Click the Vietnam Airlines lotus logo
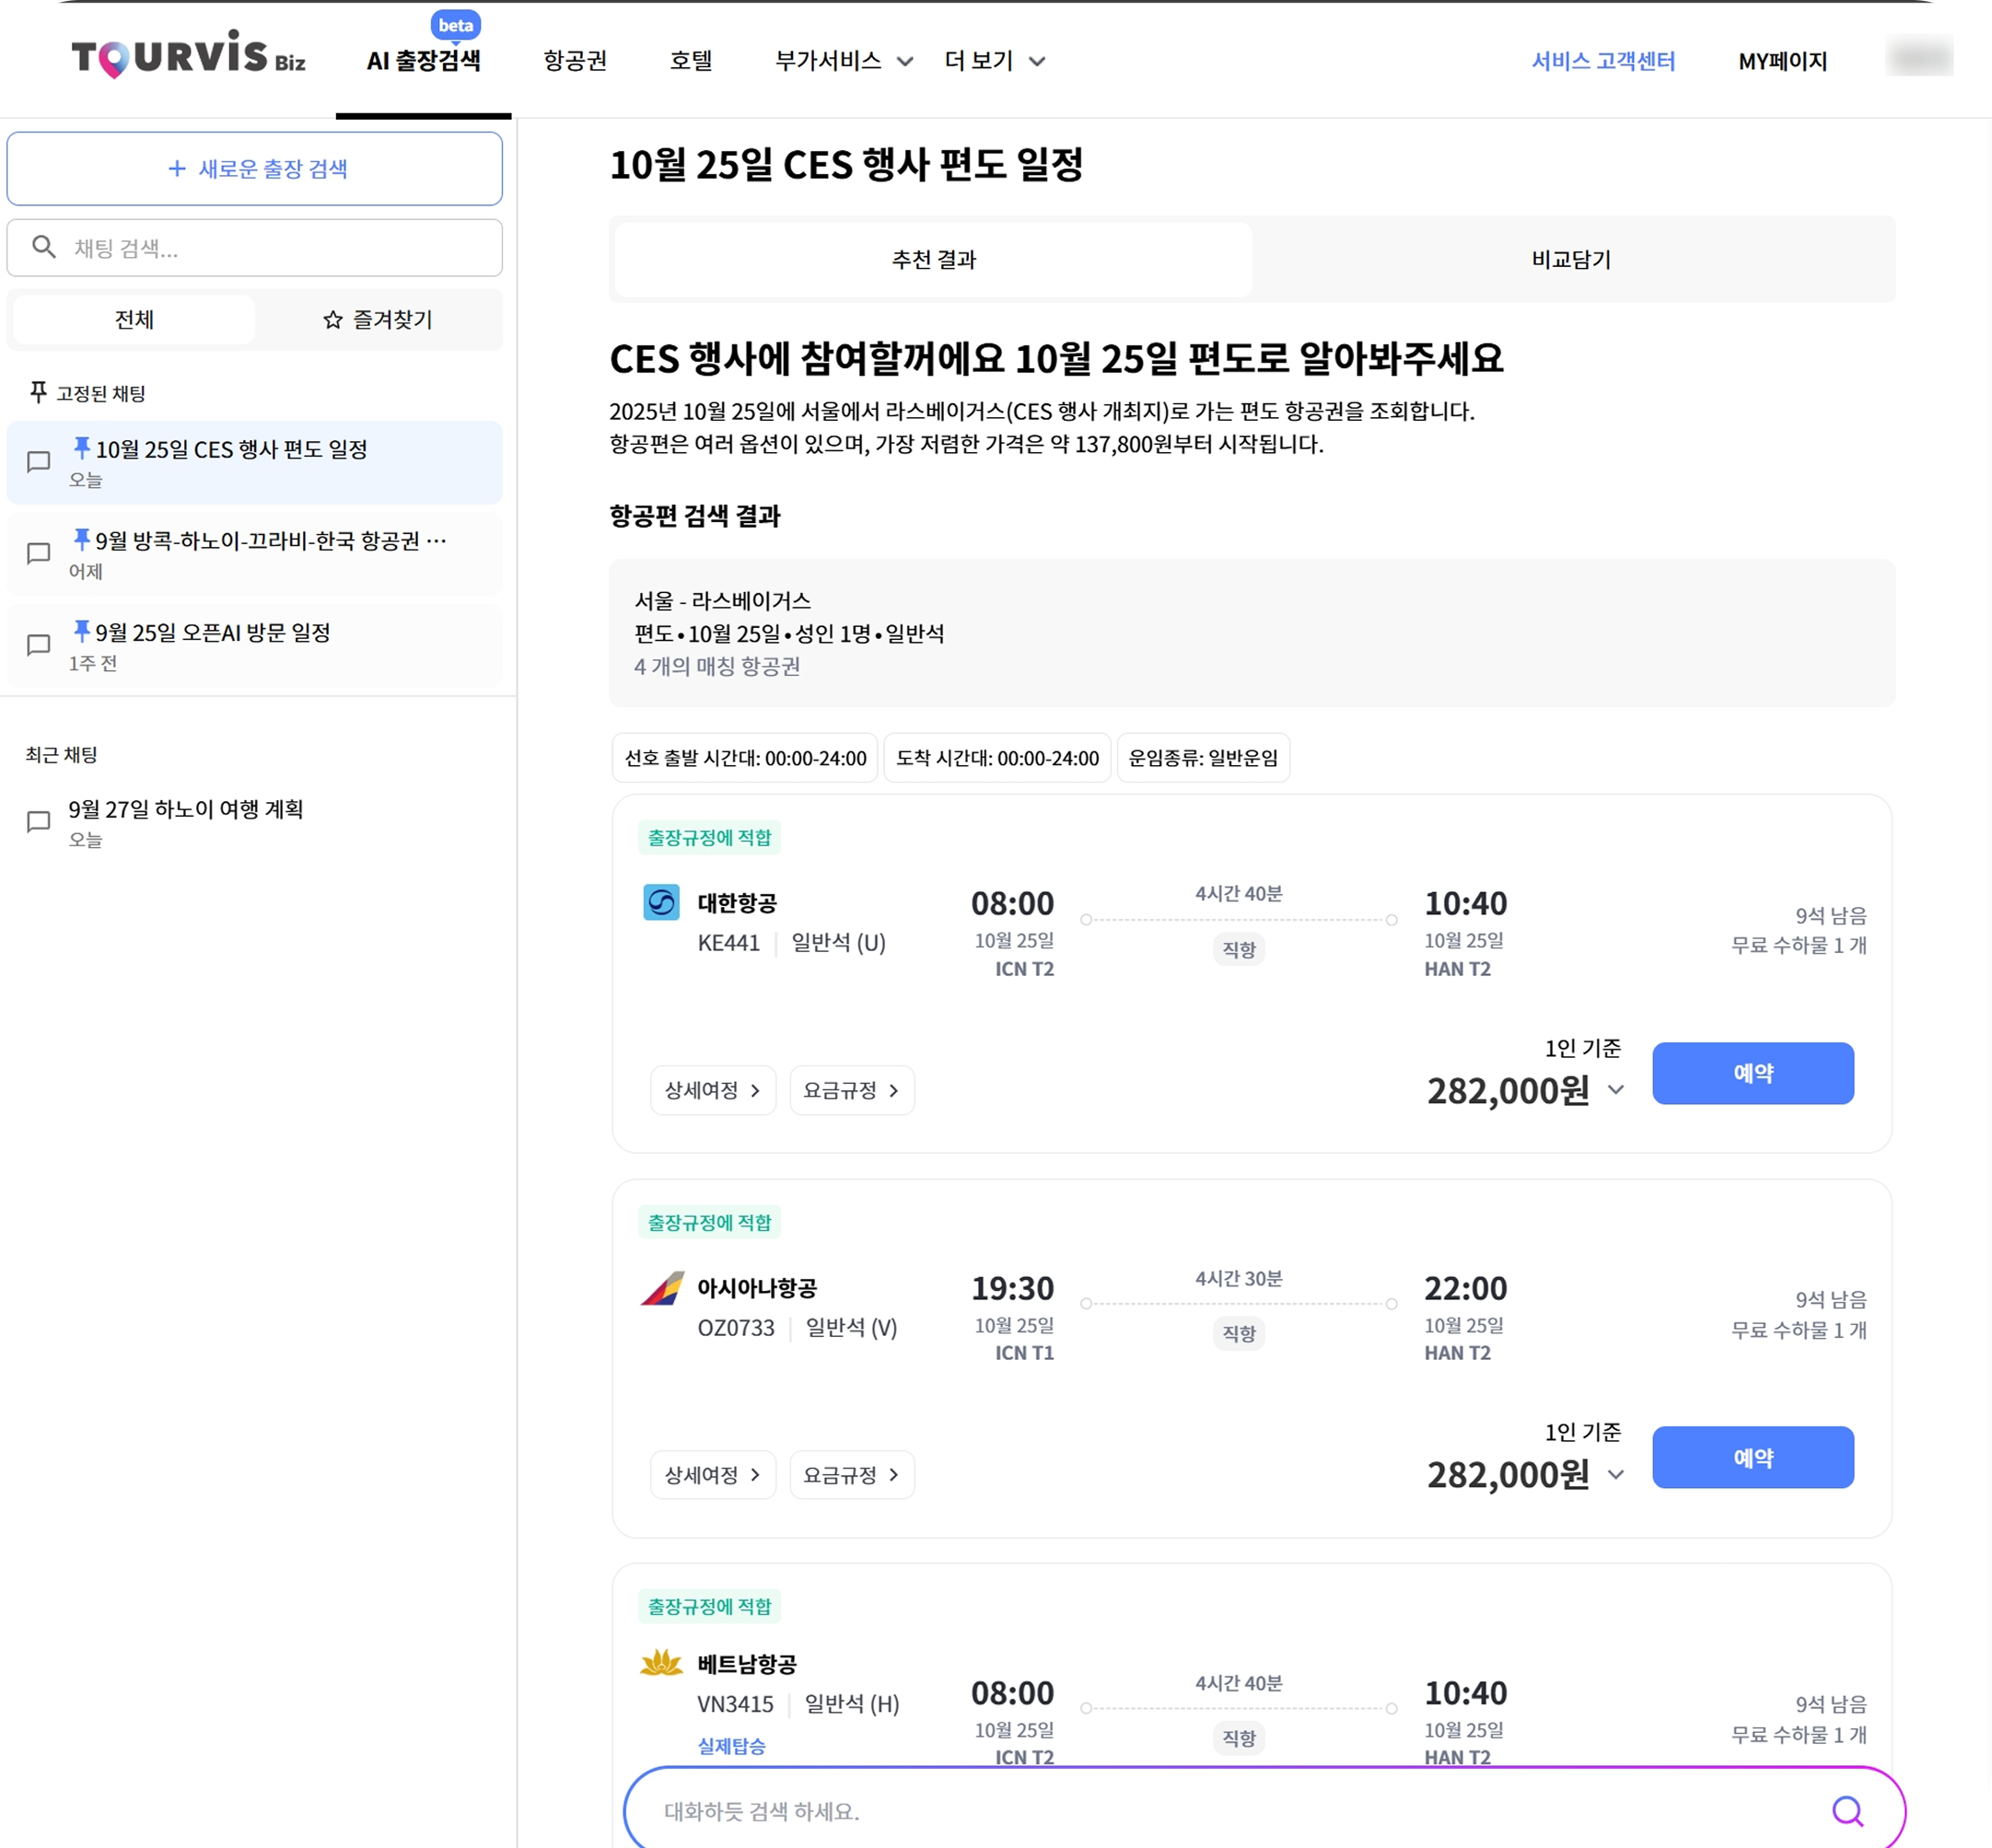Viewport: 1992px width, 1848px height. point(661,1663)
